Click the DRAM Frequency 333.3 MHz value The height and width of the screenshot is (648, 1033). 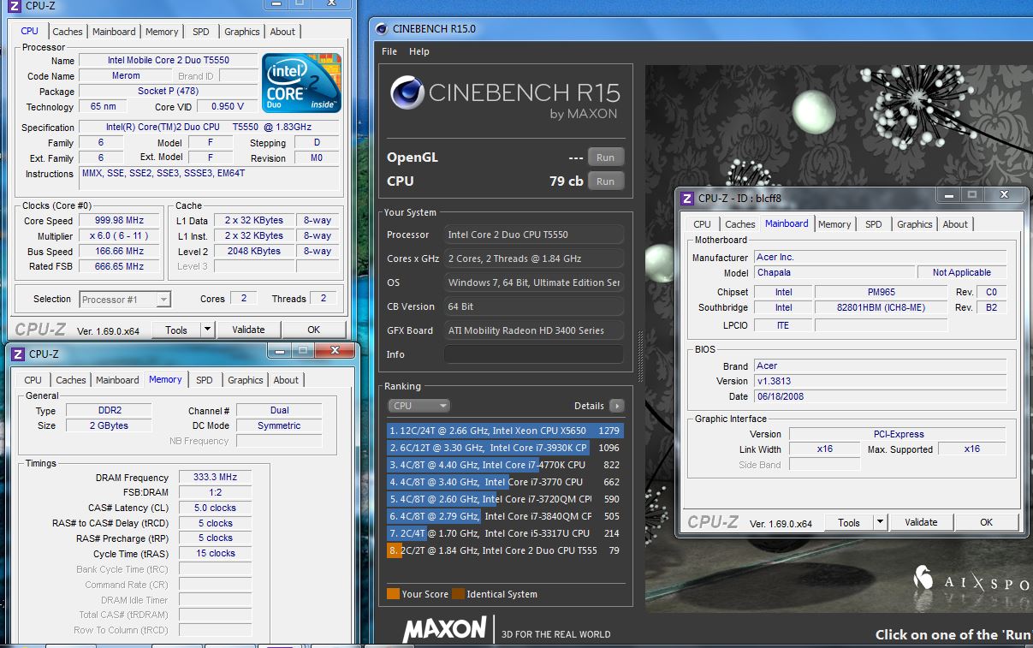[x=216, y=478]
